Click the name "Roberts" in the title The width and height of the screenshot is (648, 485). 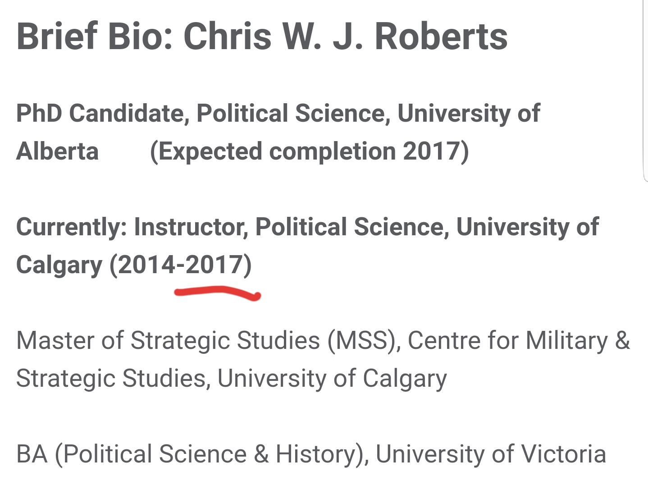[x=441, y=36]
